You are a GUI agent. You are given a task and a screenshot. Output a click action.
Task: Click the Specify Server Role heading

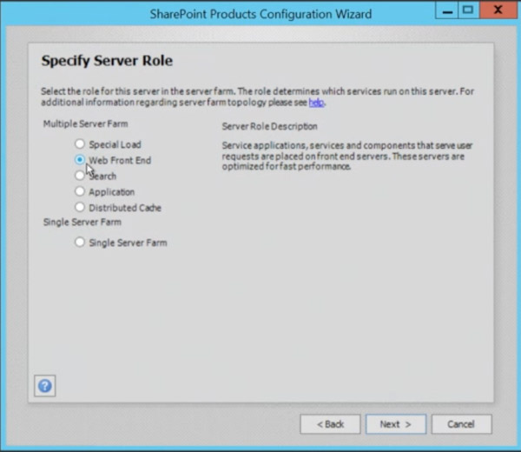click(107, 61)
